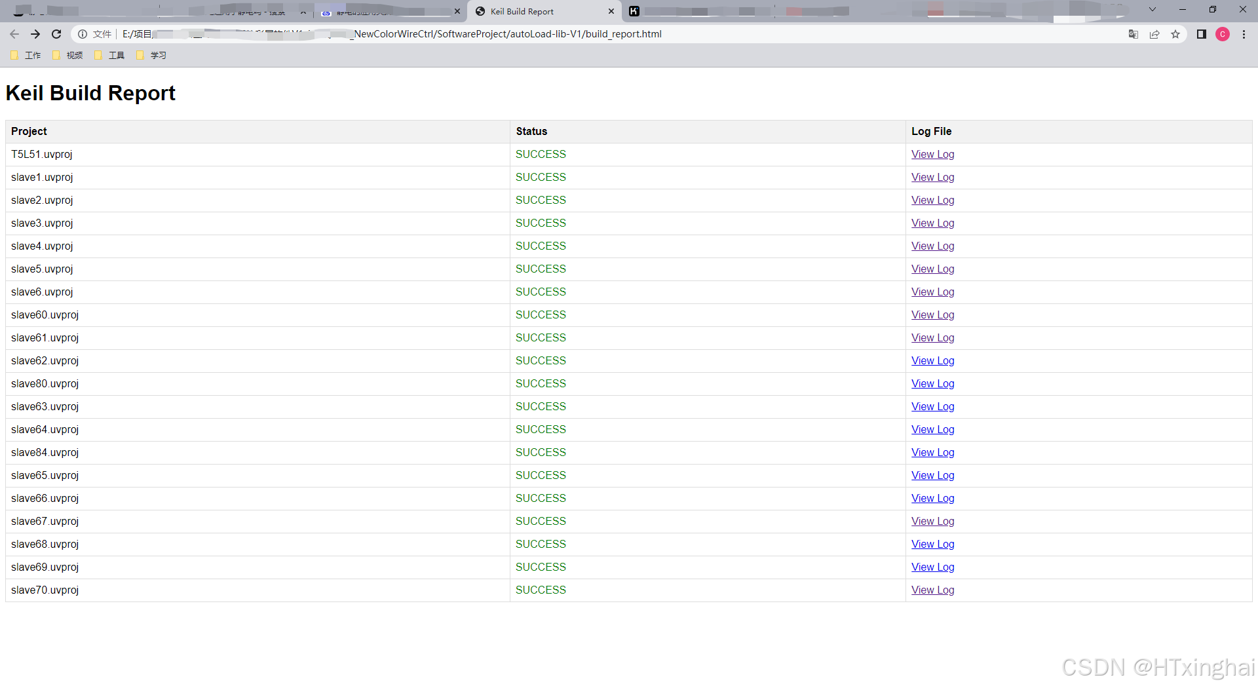This screenshot has width=1258, height=688.
Task: Click SUCCESS status of slave3.uvproj
Action: (541, 223)
